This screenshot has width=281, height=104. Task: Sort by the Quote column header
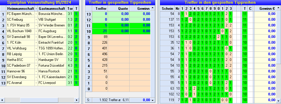click(119, 8)
